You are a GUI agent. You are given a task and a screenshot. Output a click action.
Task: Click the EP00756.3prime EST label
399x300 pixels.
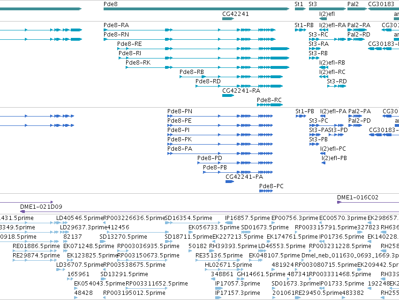pyautogui.click(x=294, y=218)
